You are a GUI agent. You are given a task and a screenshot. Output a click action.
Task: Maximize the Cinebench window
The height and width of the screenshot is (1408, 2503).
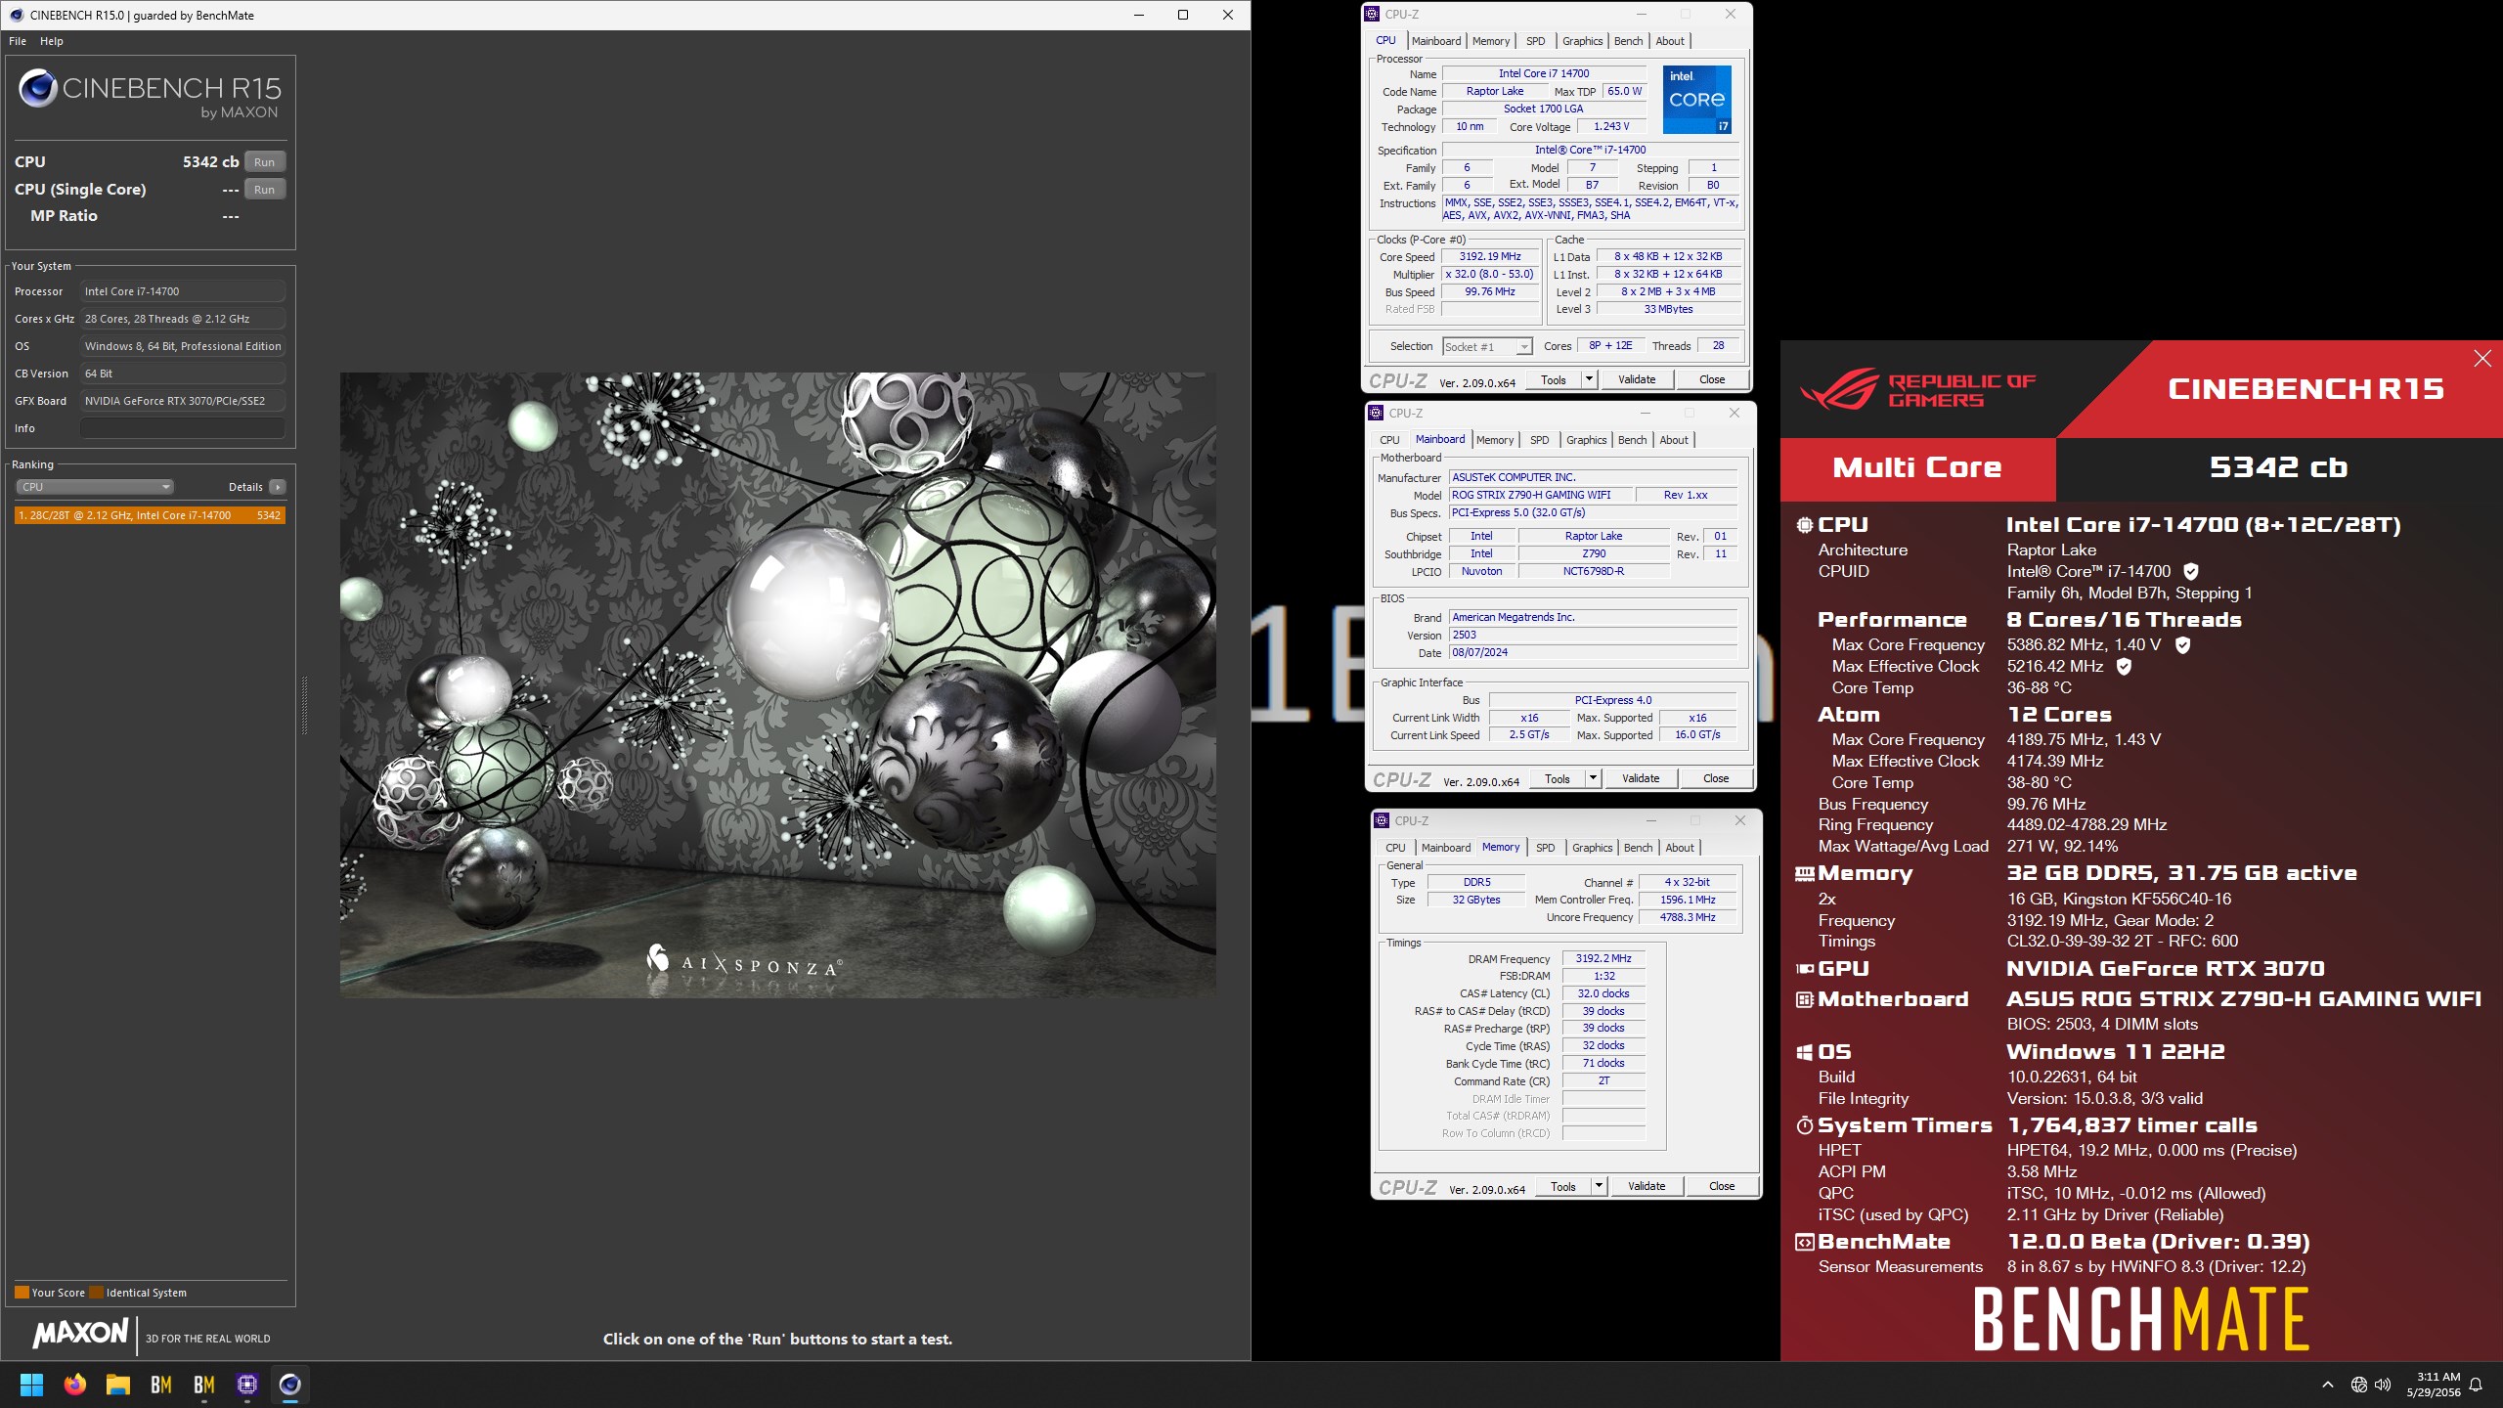[1183, 15]
